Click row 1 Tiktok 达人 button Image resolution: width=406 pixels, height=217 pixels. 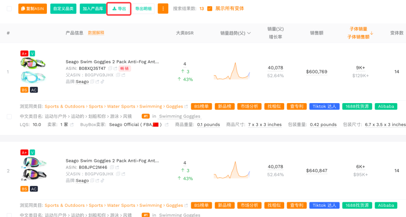click(324, 107)
